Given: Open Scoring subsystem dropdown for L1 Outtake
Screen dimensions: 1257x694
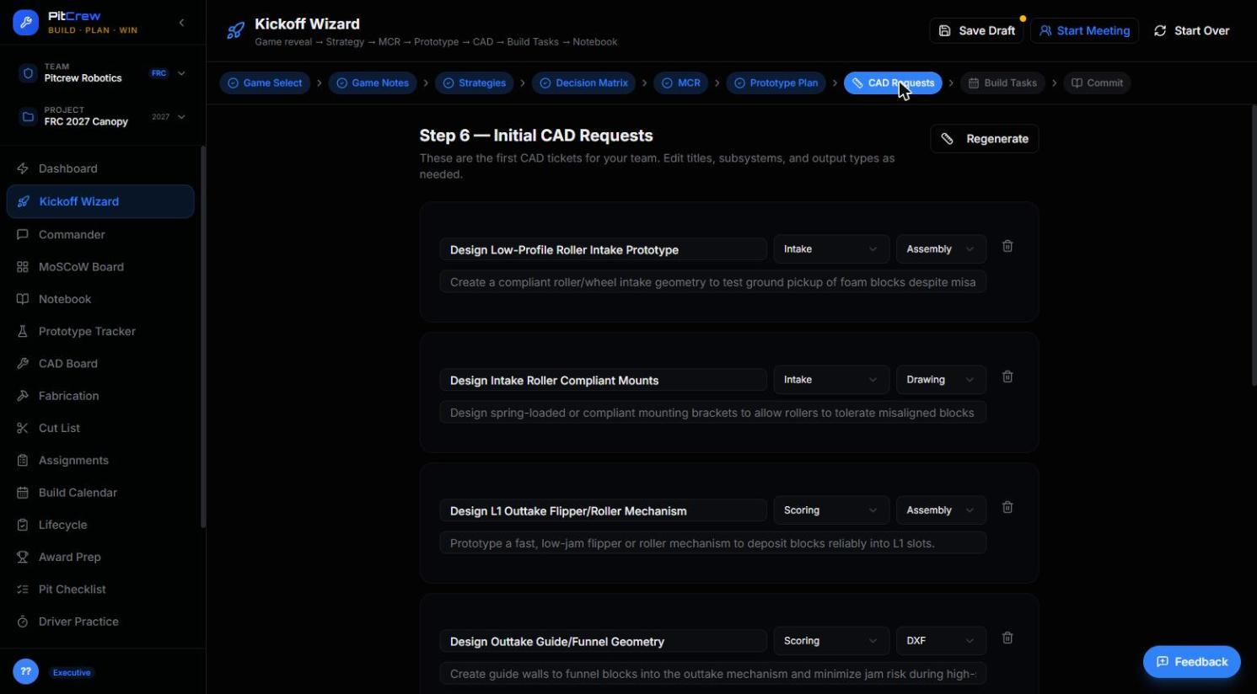Looking at the screenshot, I should click(831, 510).
